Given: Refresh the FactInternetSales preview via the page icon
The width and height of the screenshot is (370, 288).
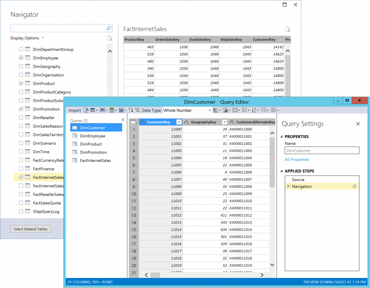Looking at the screenshot, I should click(x=287, y=29).
